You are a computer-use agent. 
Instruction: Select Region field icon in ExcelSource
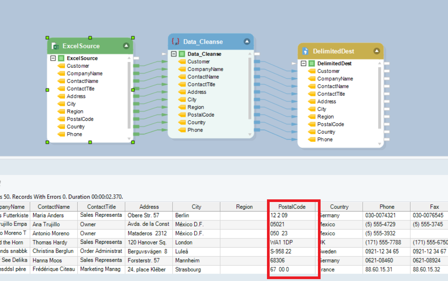tap(61, 111)
